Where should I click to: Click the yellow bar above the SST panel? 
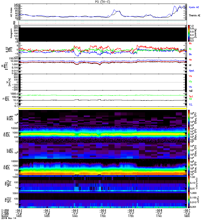[103, 109]
